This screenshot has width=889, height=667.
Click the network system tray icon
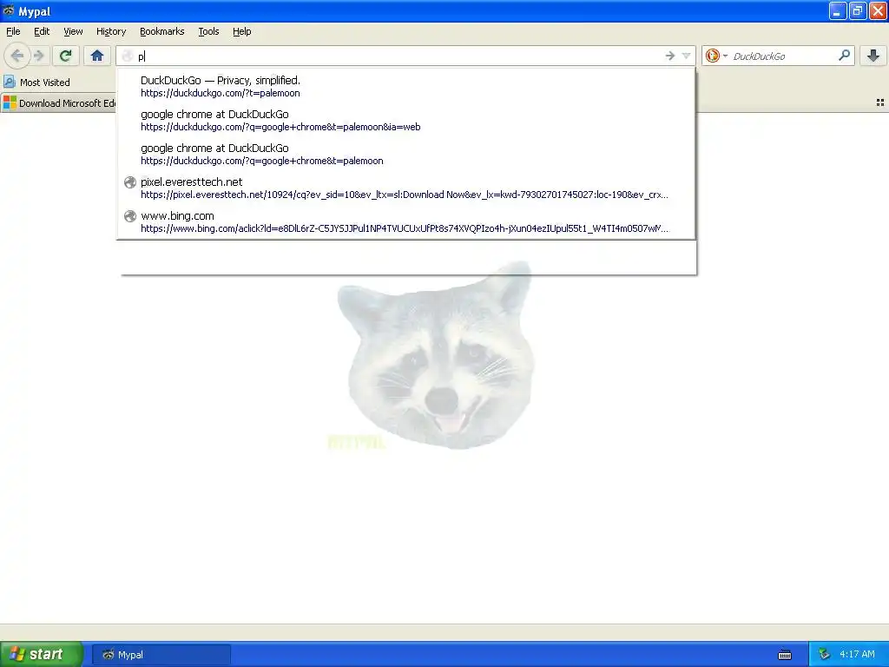tap(825, 655)
